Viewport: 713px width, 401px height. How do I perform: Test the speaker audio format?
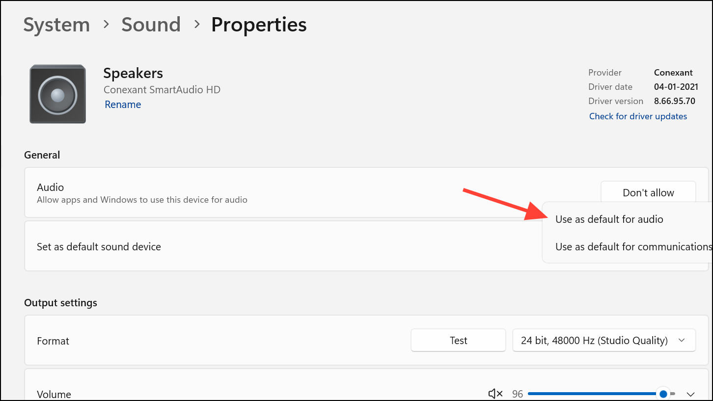(458, 340)
